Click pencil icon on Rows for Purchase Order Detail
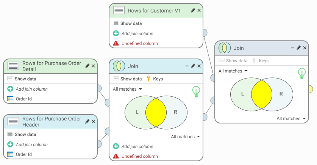The height and width of the screenshot is (165, 317). point(87,66)
